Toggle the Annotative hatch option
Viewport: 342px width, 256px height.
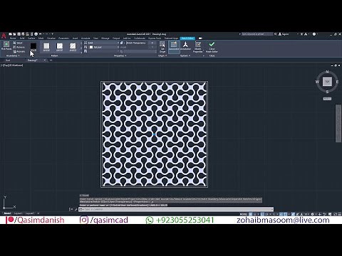185,46
